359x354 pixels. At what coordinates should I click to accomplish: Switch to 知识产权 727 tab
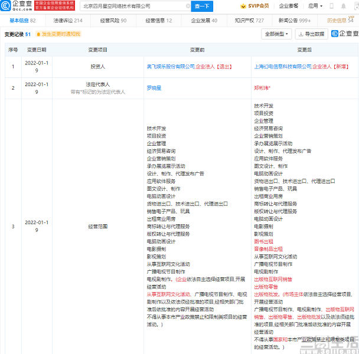coord(249,21)
